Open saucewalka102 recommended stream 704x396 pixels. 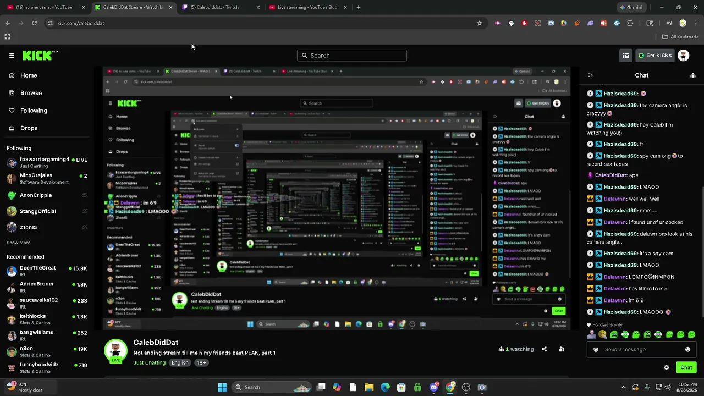click(47, 303)
